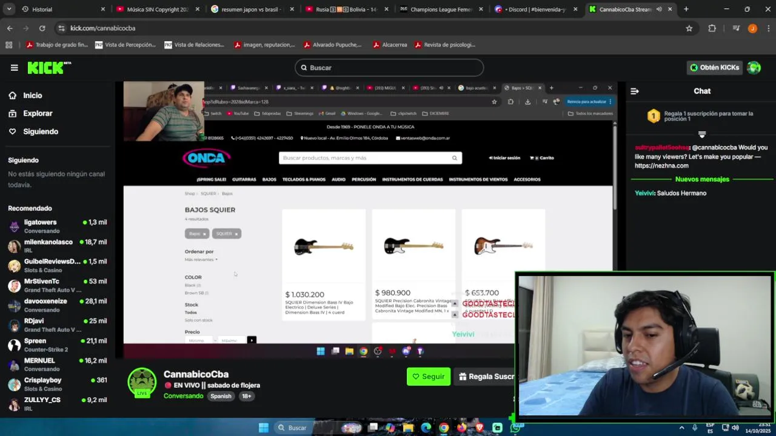Open the Alcacerrea bookmark
Screen dimensions: 776x436
[390, 45]
